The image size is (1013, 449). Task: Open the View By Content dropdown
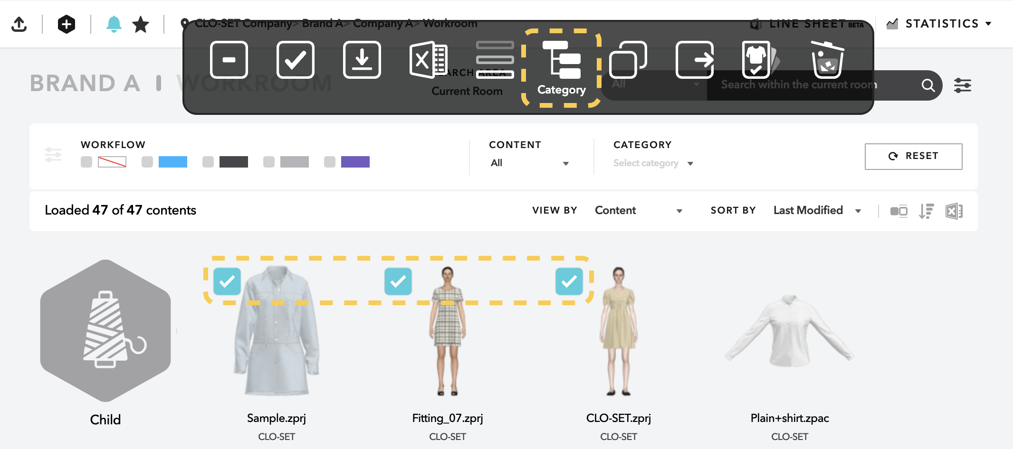pyautogui.click(x=639, y=210)
